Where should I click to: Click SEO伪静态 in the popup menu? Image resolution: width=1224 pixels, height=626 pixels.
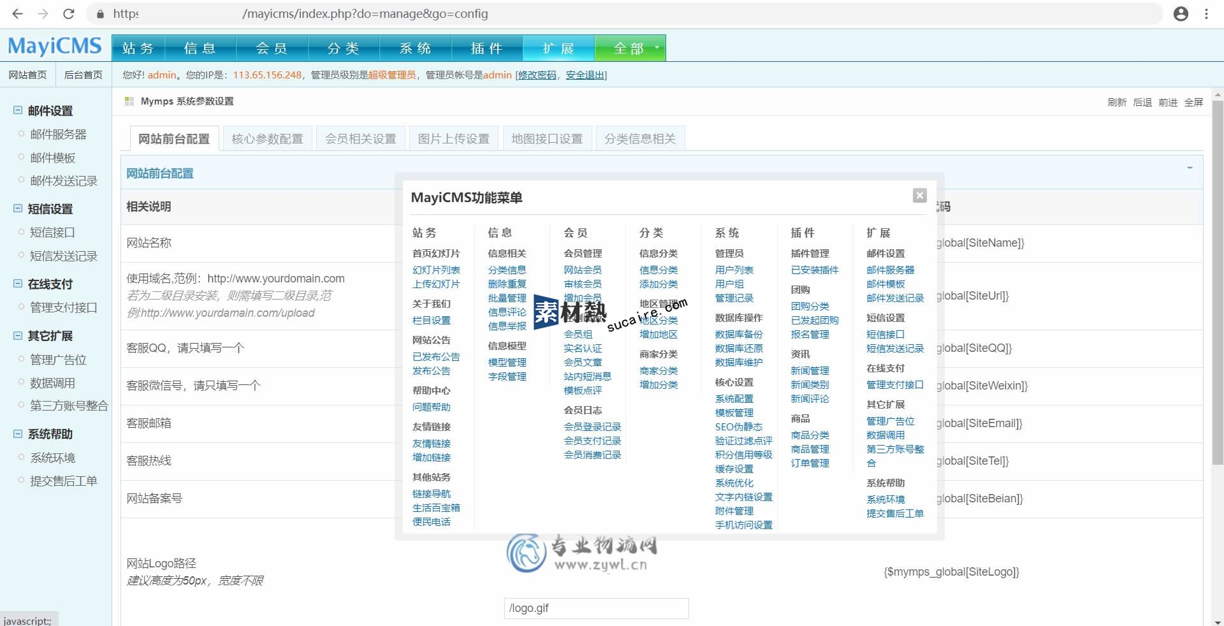point(739,426)
